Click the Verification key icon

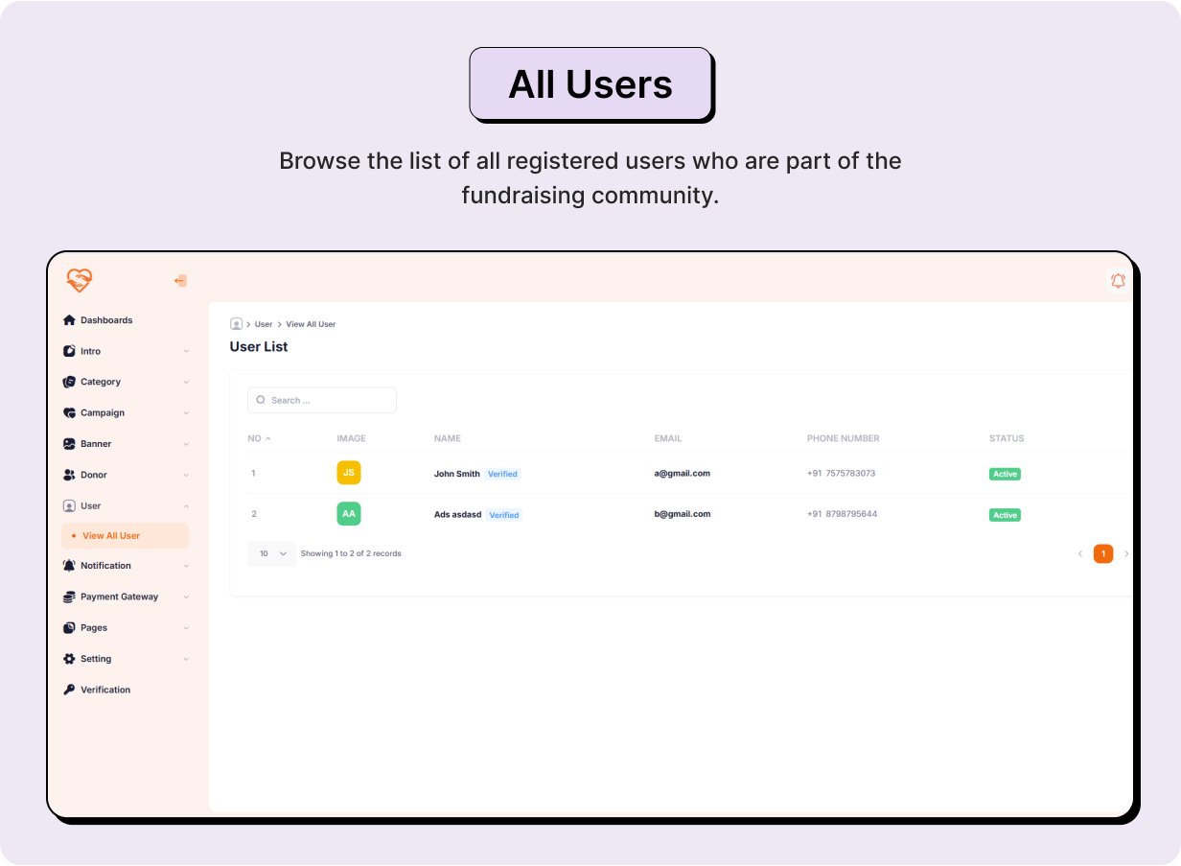click(69, 690)
